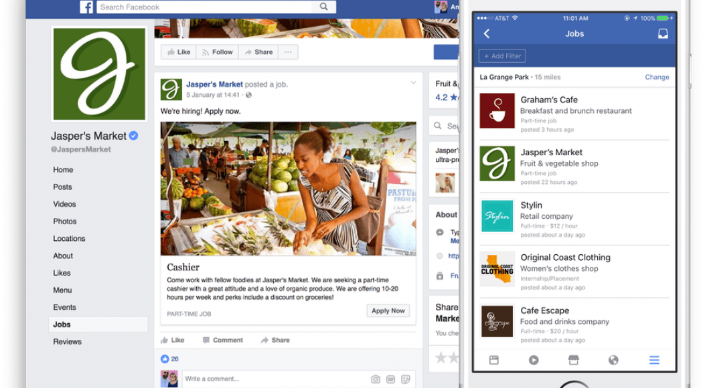Tap the video play icon in phone tab bar

click(534, 360)
